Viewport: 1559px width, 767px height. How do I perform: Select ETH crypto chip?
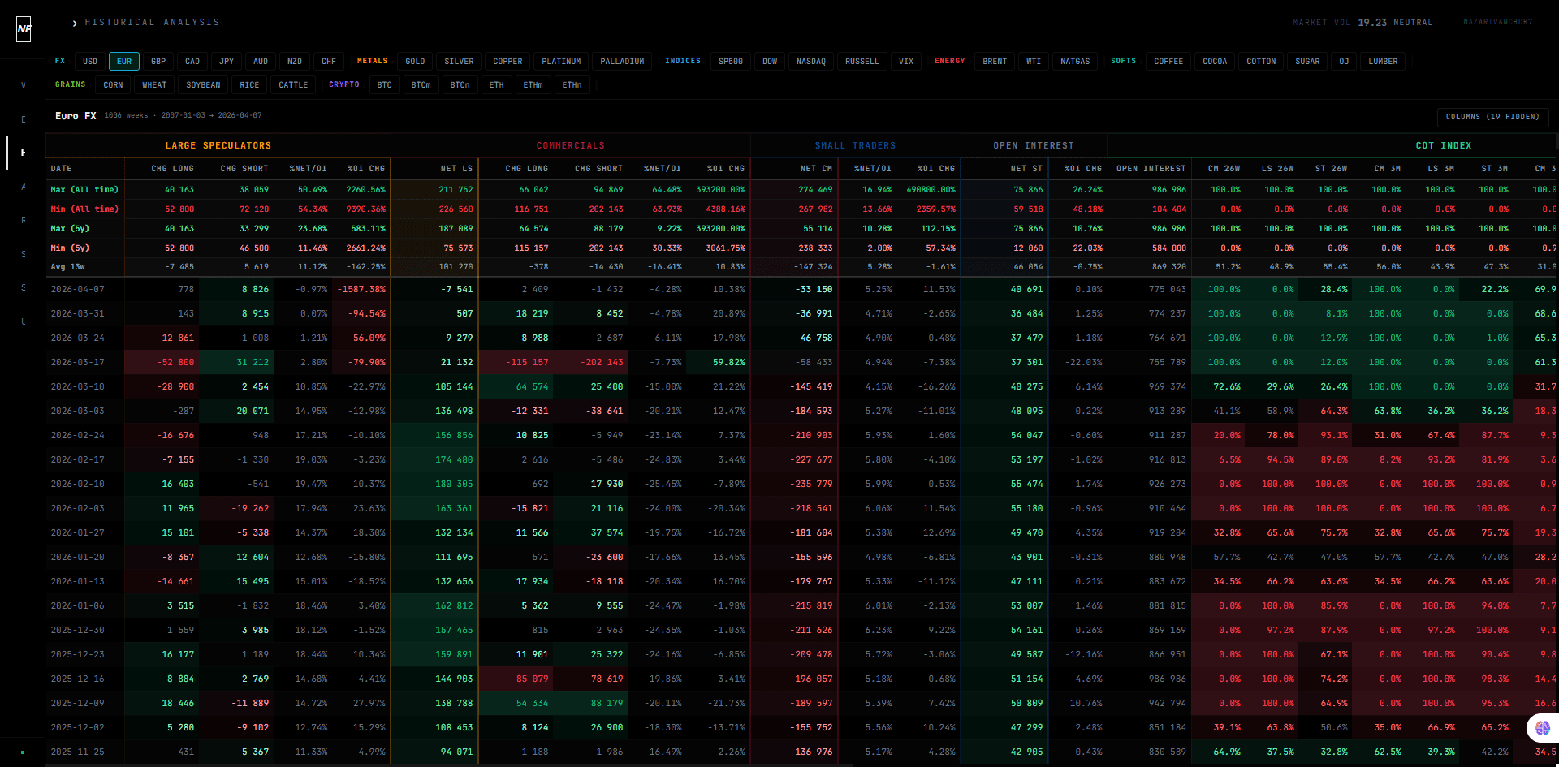(x=496, y=85)
